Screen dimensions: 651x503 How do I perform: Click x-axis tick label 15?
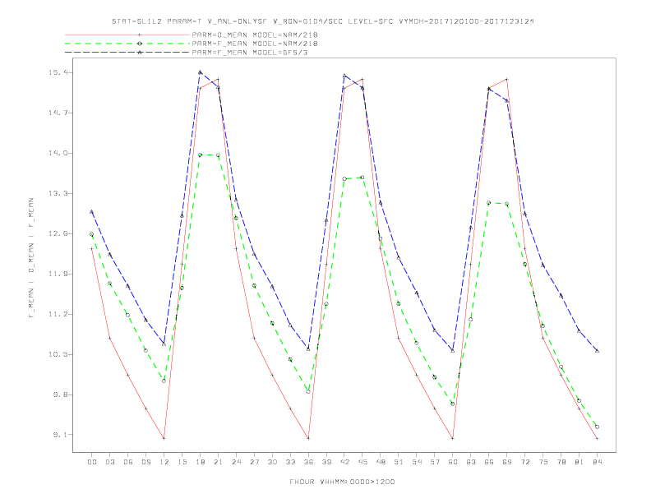pos(182,462)
